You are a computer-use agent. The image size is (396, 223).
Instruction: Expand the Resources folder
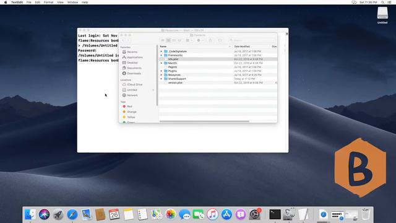pos(161,75)
